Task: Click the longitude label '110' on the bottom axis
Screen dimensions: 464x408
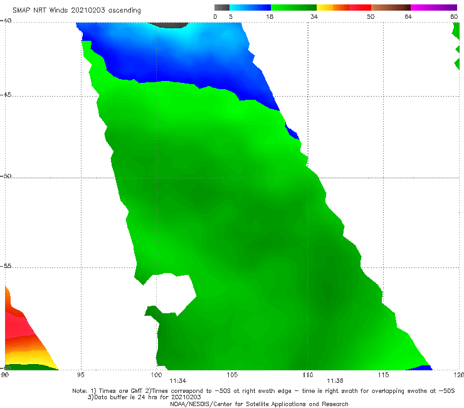Action: coord(307,375)
